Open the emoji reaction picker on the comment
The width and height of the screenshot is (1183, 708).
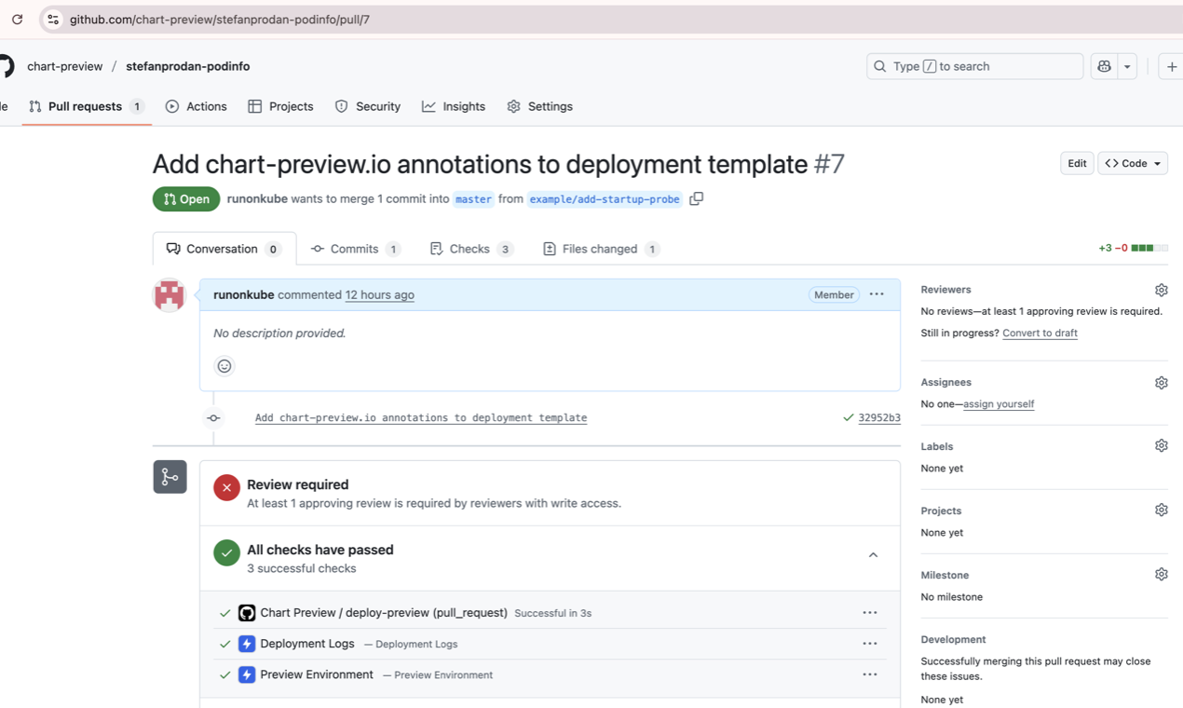point(224,366)
